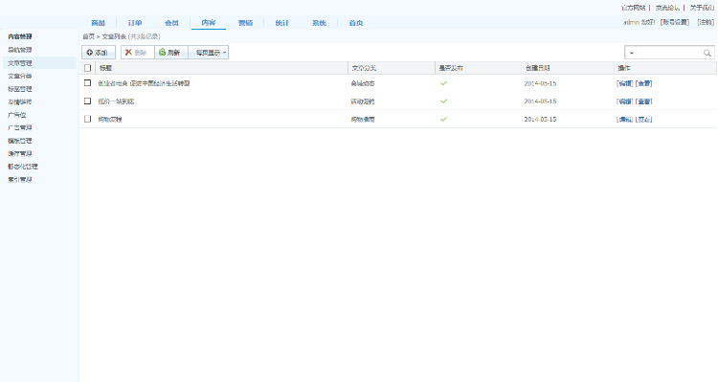
Task: Switch to the 订单 tab
Action: (135, 23)
